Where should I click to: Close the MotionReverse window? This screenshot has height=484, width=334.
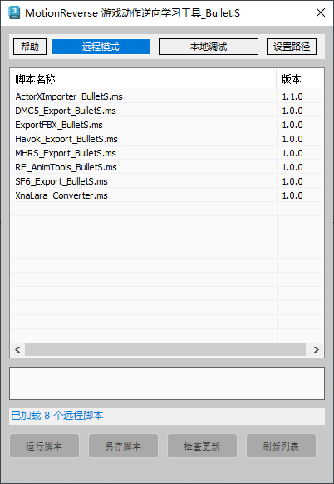[321, 12]
